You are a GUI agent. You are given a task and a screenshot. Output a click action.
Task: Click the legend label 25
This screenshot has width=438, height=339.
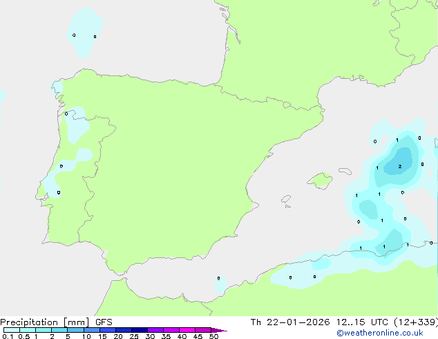pos(134,336)
